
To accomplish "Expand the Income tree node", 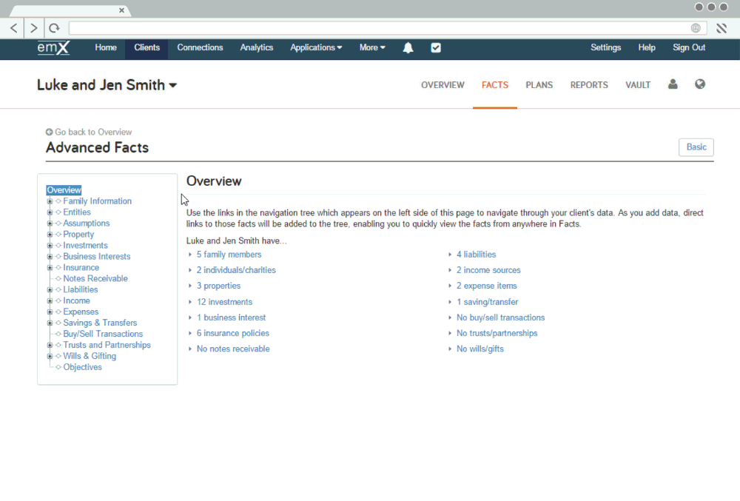I will click(x=50, y=300).
